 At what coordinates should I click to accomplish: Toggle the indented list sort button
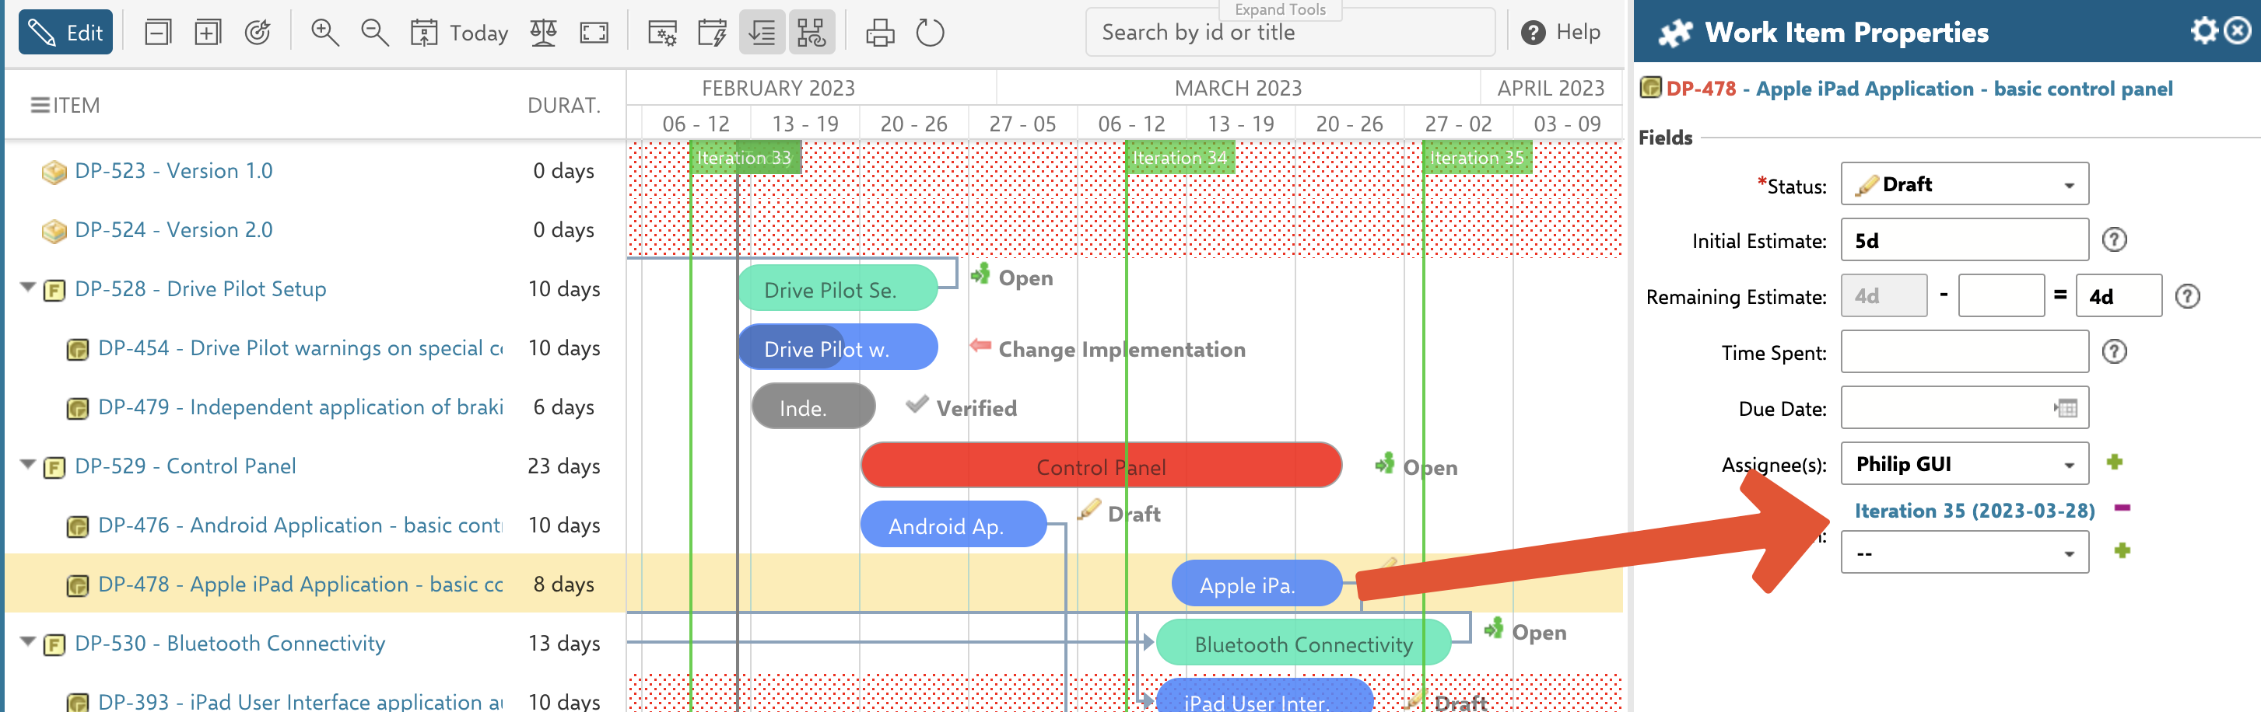click(x=762, y=33)
